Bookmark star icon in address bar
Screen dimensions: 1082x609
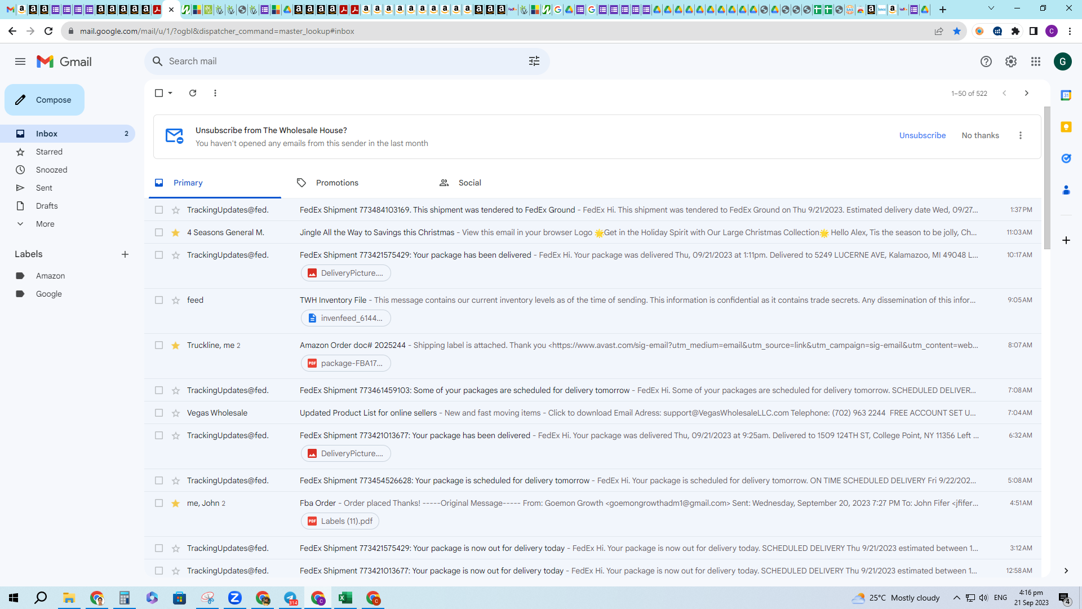[957, 31]
